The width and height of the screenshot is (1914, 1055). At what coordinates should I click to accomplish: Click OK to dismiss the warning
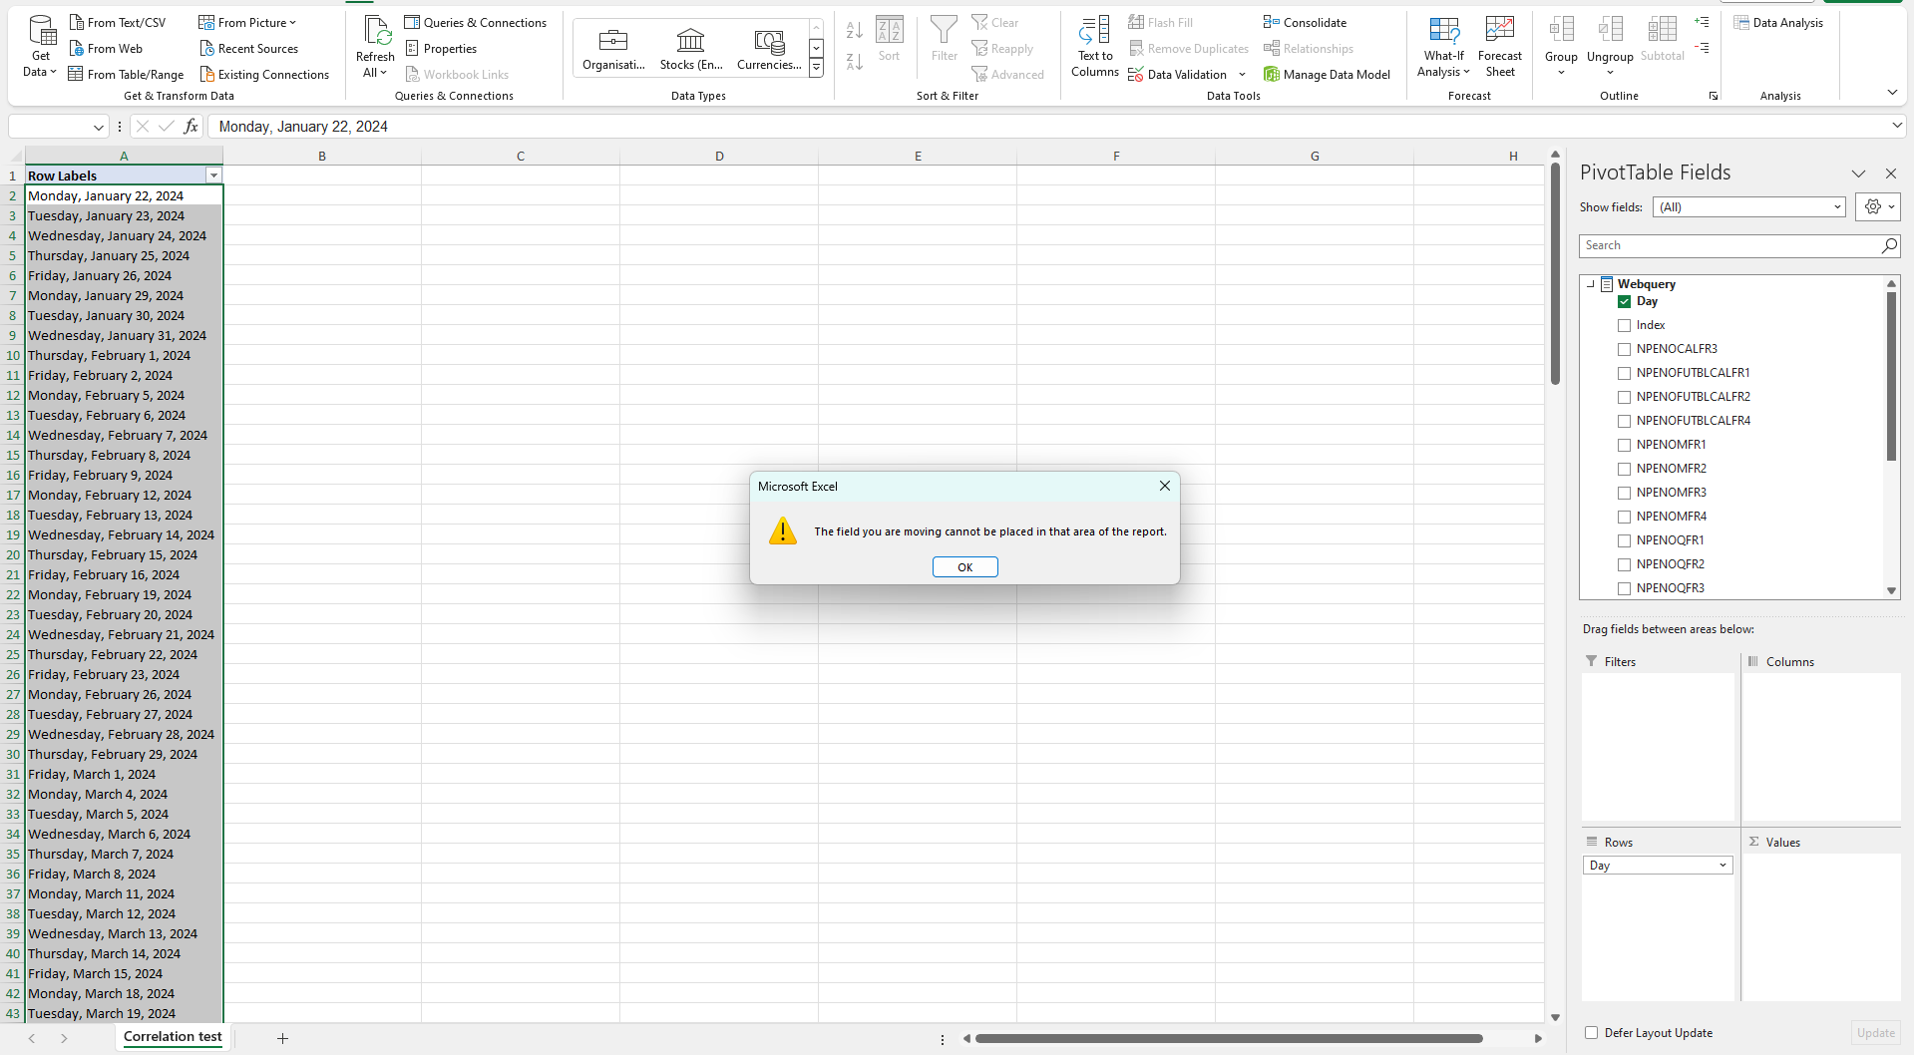963,566
